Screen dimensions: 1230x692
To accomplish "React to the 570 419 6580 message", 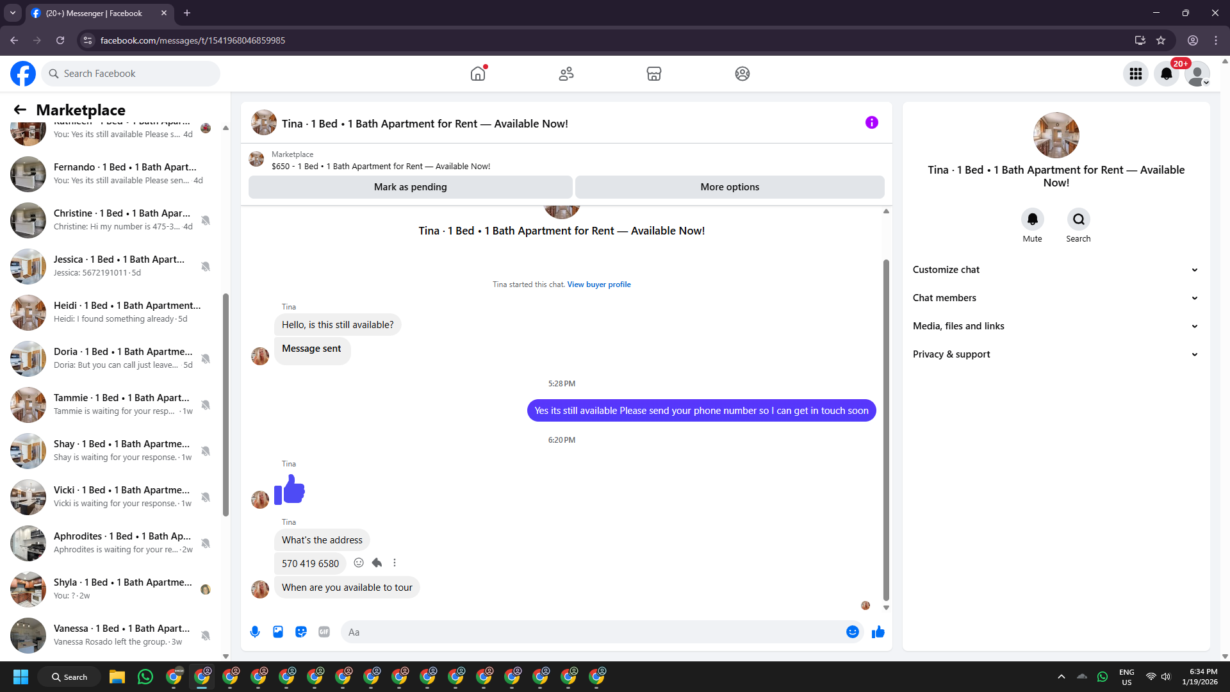I will (x=359, y=563).
